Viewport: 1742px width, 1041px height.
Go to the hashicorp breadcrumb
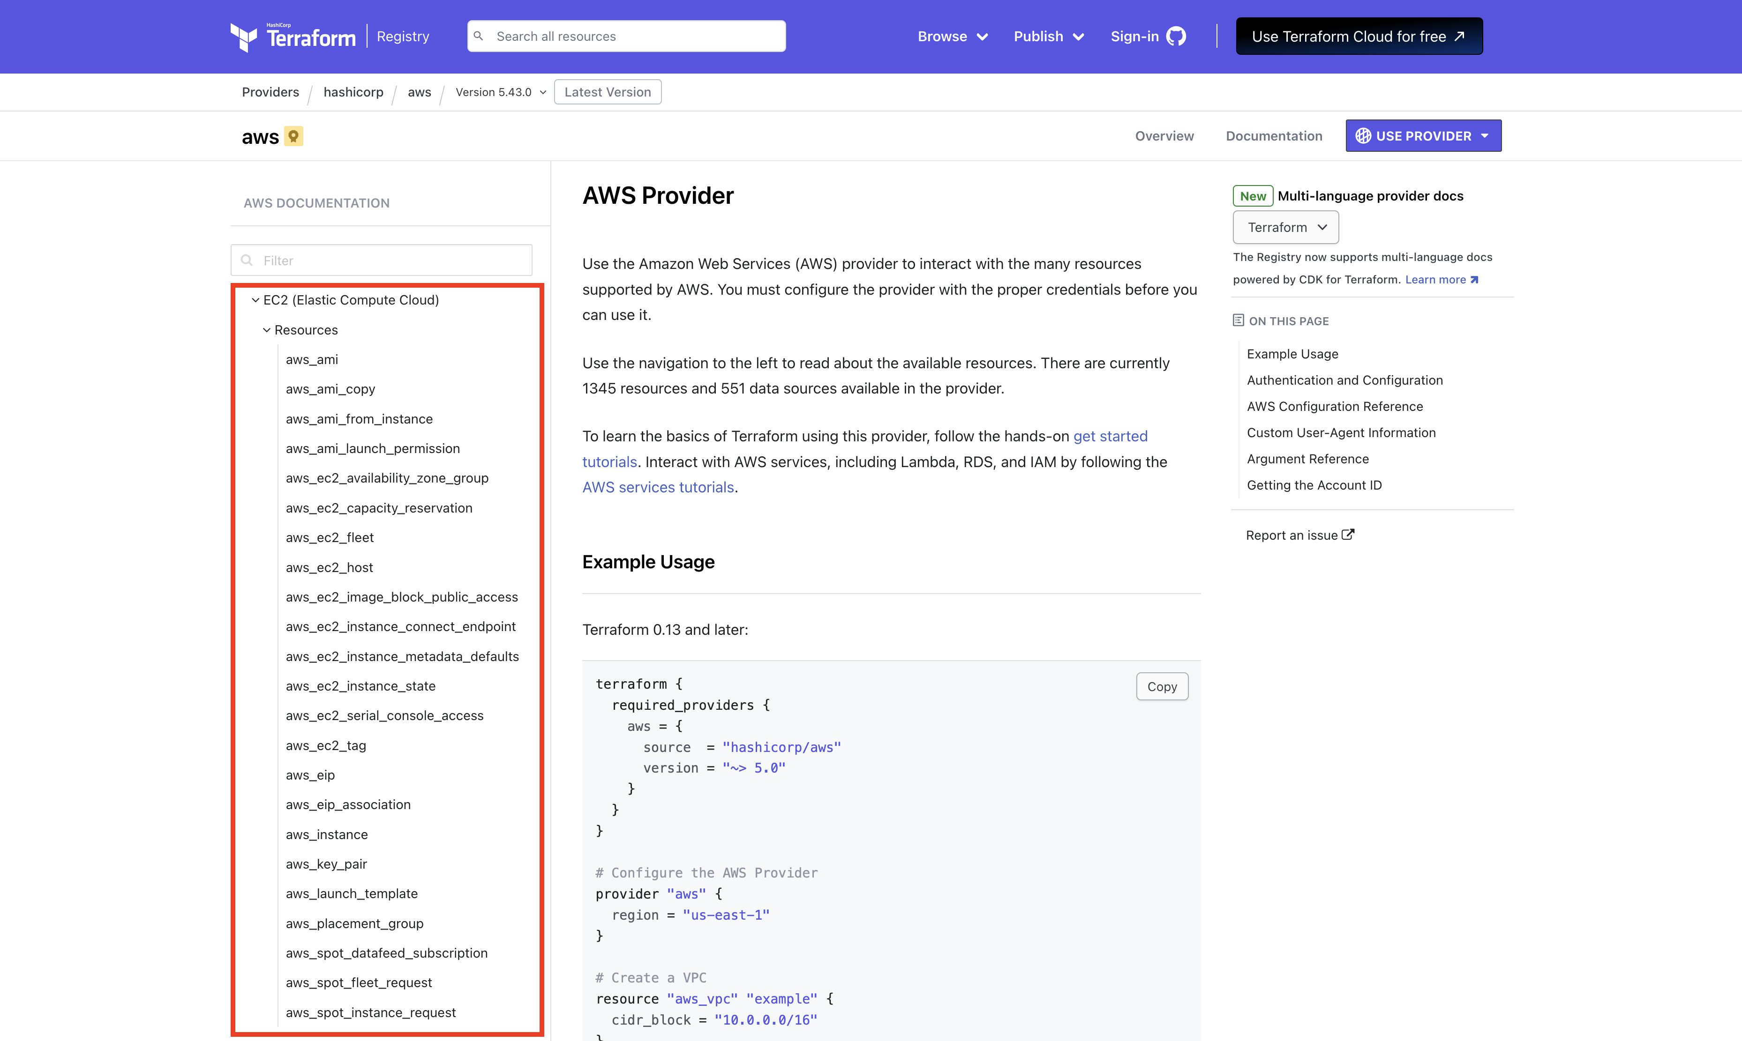click(x=353, y=92)
